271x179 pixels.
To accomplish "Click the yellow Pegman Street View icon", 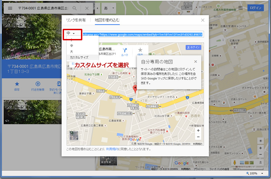I will (234, 162).
